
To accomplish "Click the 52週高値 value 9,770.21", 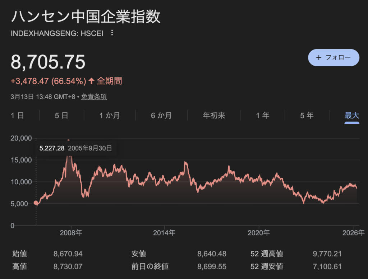I will [327, 254].
